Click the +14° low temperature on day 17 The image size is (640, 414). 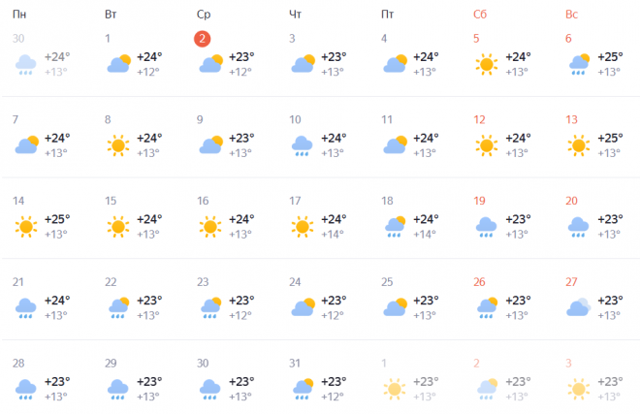[x=333, y=235]
